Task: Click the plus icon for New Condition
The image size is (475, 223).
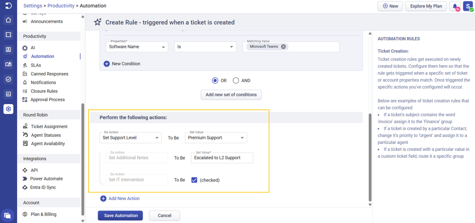Action: tap(107, 64)
